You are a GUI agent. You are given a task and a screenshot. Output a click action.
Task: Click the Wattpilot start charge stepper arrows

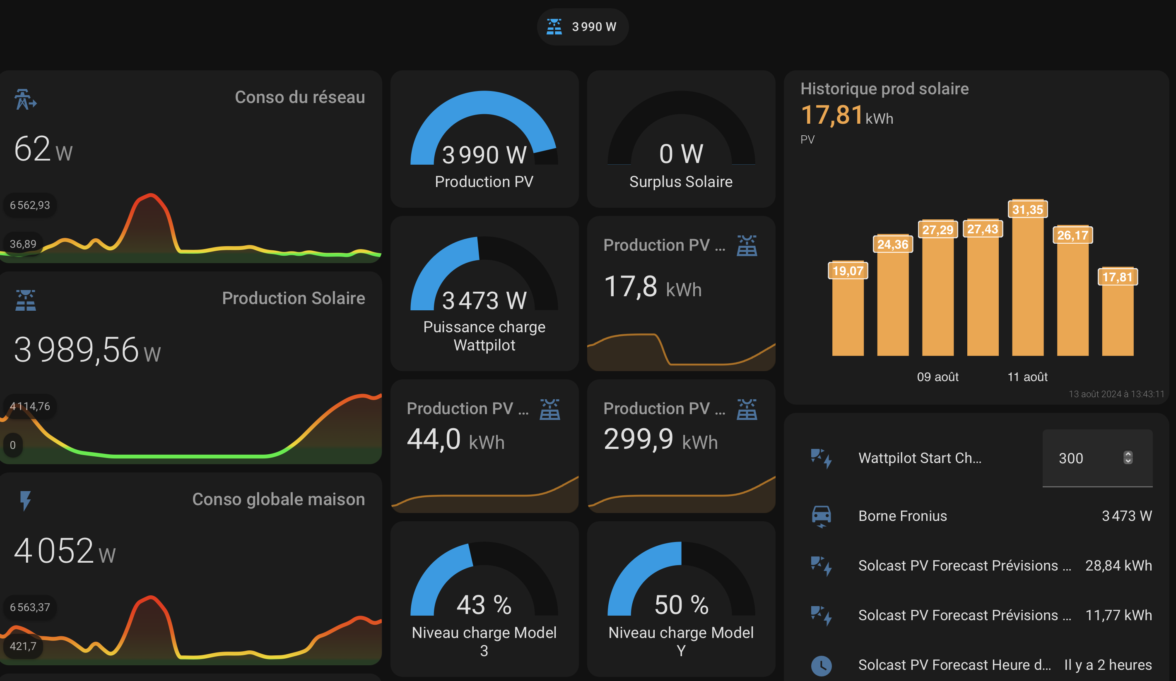pos(1128,458)
